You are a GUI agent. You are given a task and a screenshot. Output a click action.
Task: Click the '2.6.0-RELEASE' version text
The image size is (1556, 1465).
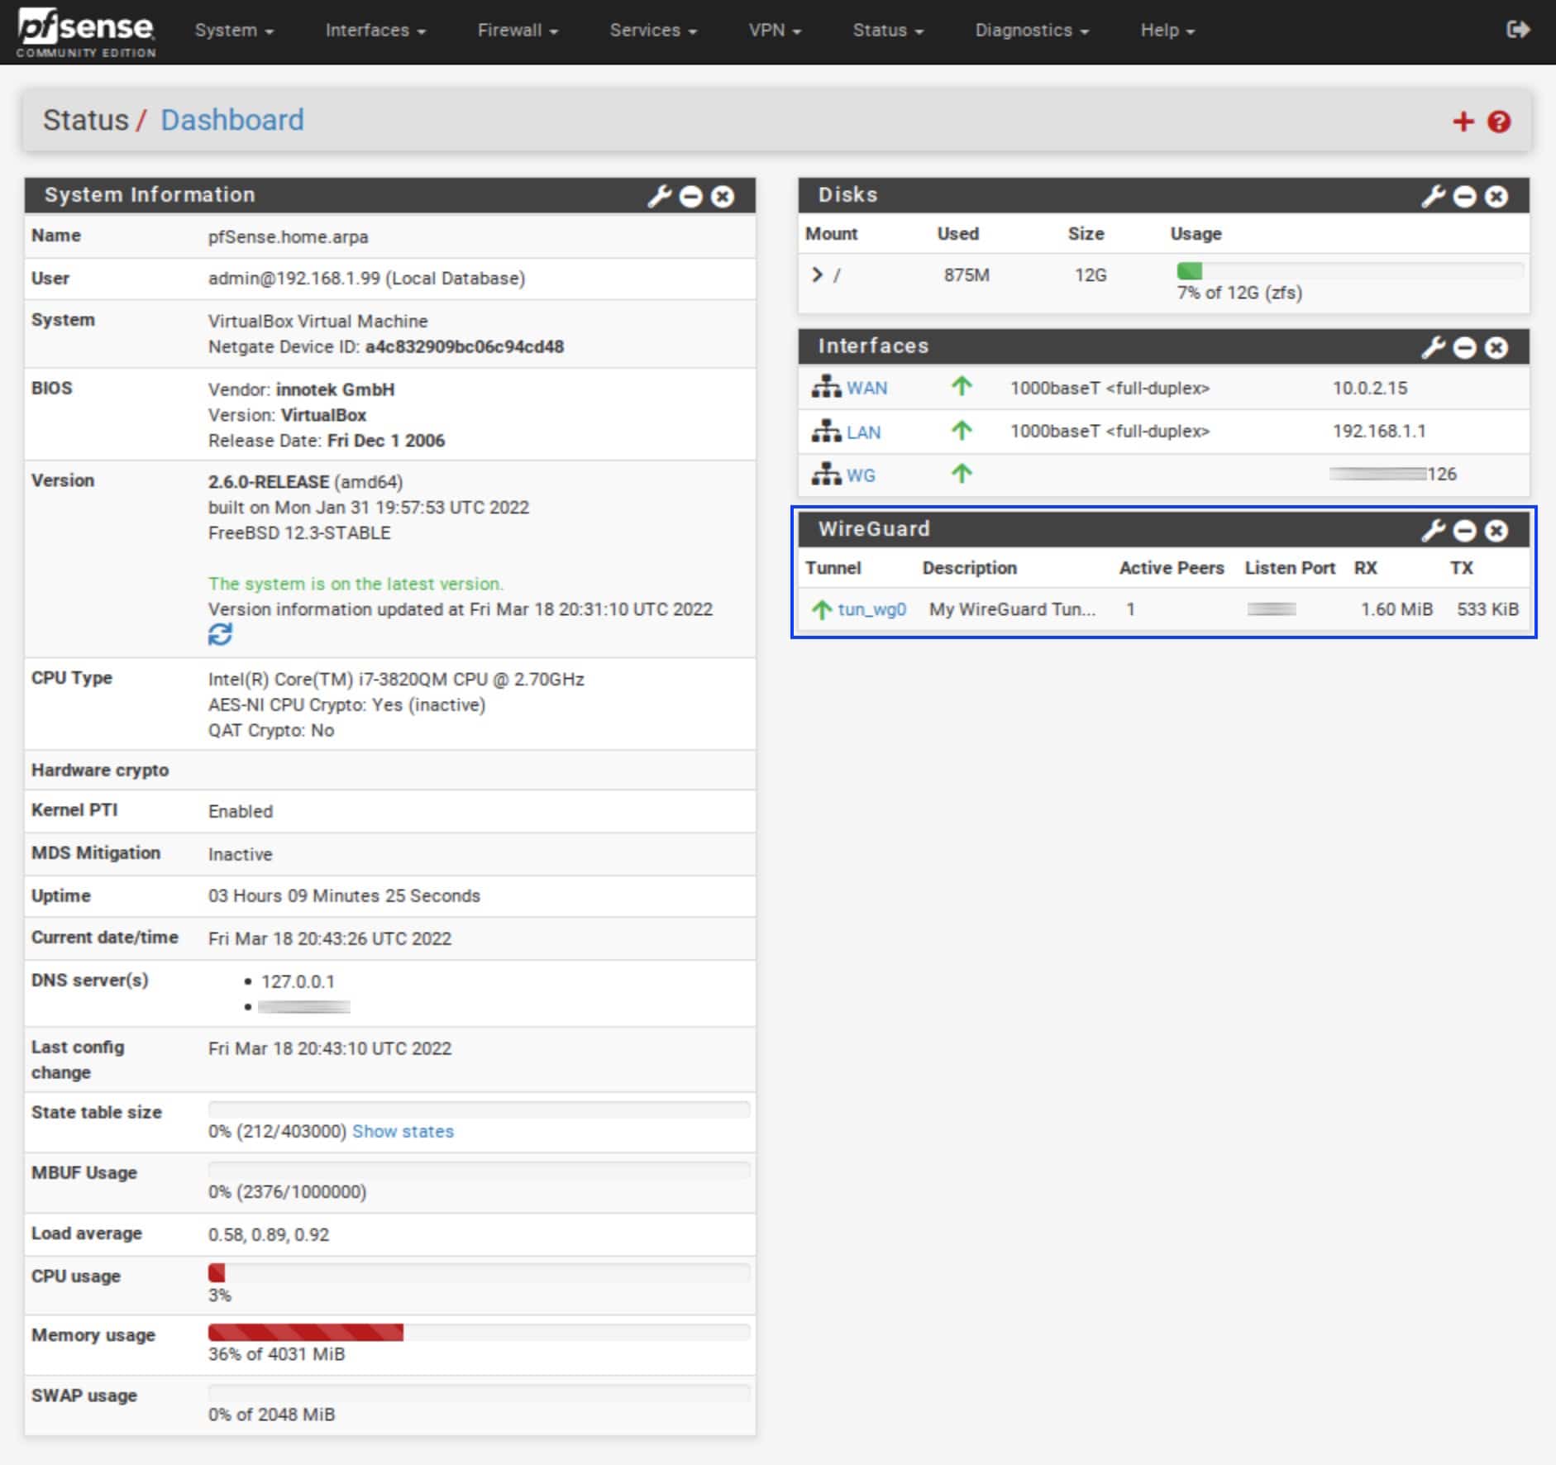(269, 482)
